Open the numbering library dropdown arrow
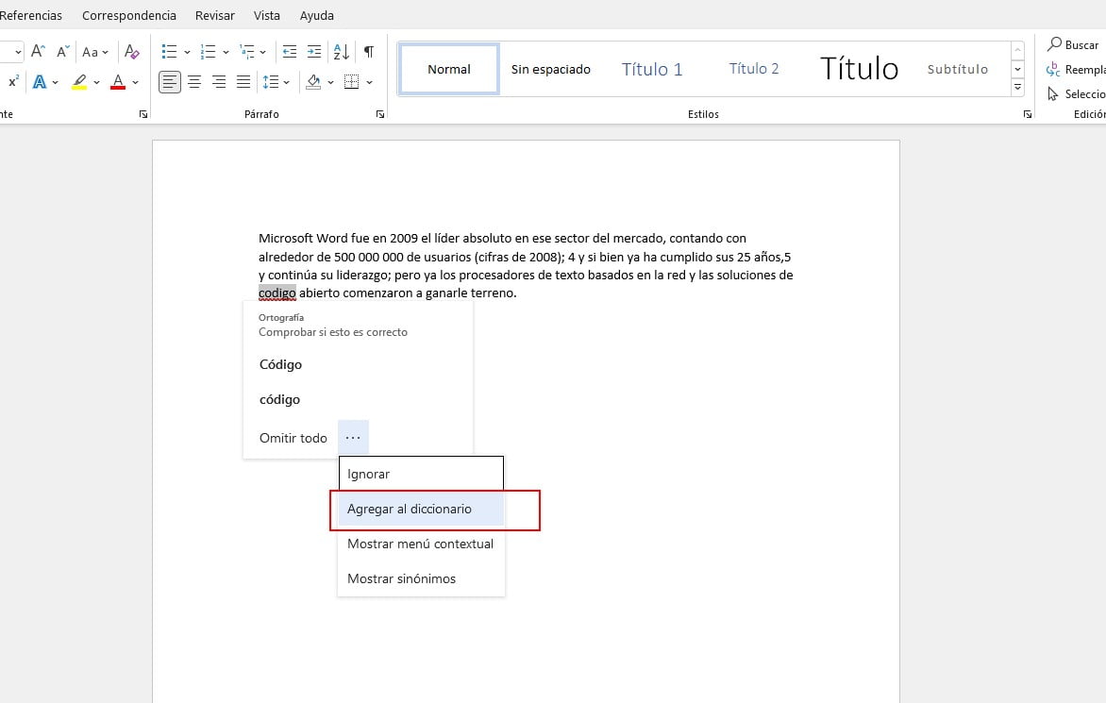1106x703 pixels. (x=226, y=52)
